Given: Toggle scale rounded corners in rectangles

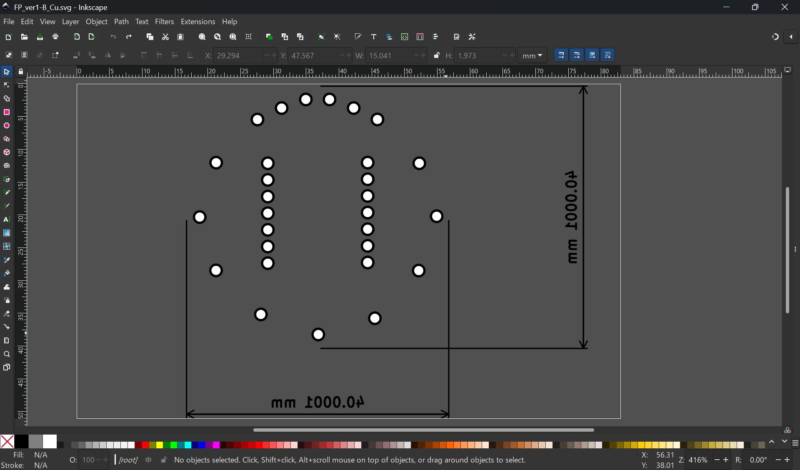Looking at the screenshot, I should [x=577, y=55].
